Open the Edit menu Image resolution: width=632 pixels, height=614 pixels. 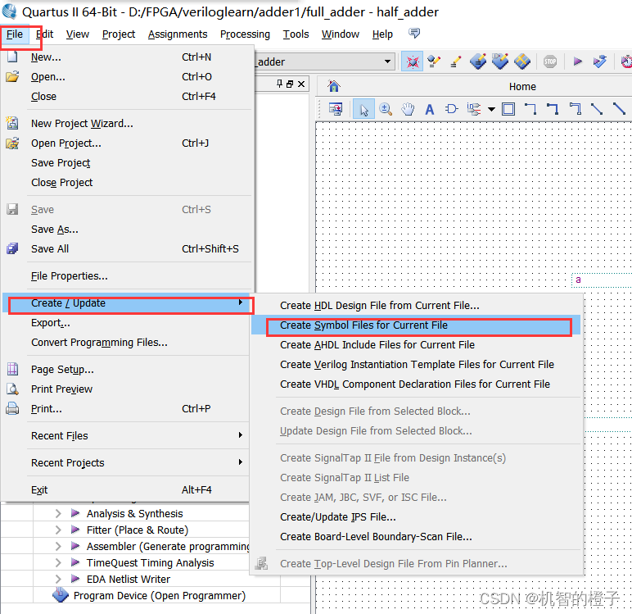click(x=44, y=34)
